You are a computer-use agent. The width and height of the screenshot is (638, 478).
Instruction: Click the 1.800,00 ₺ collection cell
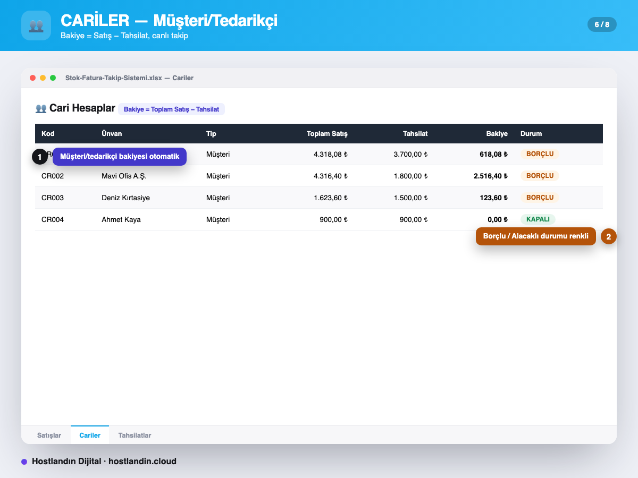pos(410,176)
